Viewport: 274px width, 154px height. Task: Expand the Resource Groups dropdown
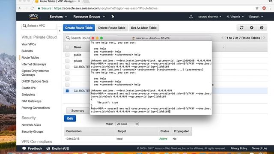click(x=89, y=17)
